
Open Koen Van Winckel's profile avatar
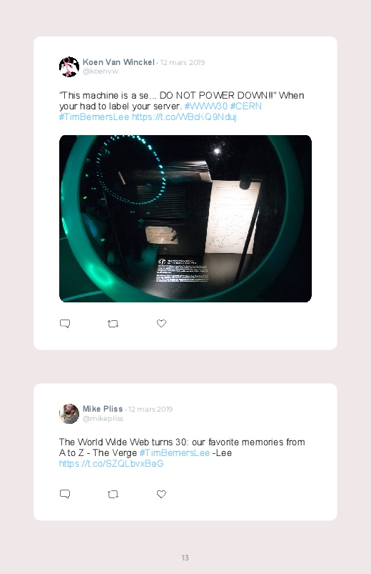click(69, 66)
